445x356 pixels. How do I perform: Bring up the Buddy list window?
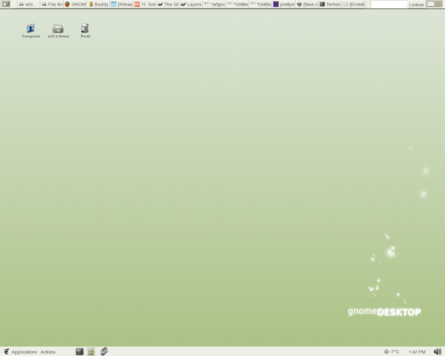coord(98,4)
